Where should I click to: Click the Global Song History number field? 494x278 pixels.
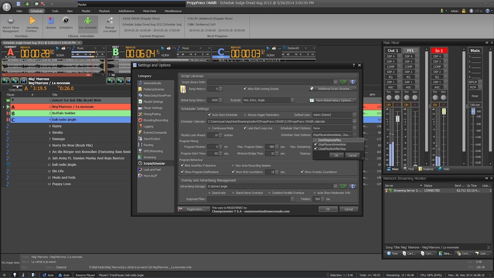coord(214,100)
